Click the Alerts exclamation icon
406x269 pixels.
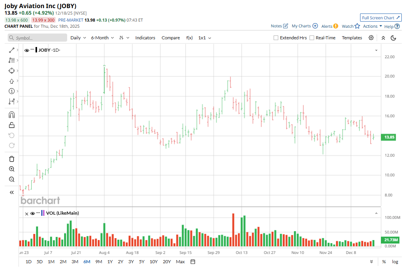click(336, 26)
